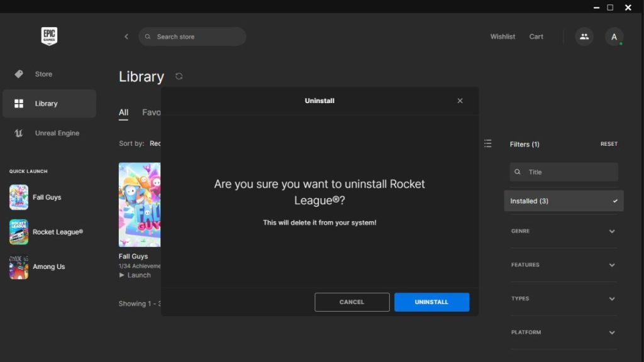Click the 1/34 Achievements text
The width and height of the screenshot is (644, 362).
coord(140,266)
